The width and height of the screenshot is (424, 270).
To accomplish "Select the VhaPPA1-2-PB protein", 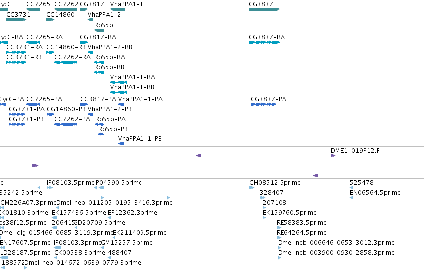I will coord(91,114).
